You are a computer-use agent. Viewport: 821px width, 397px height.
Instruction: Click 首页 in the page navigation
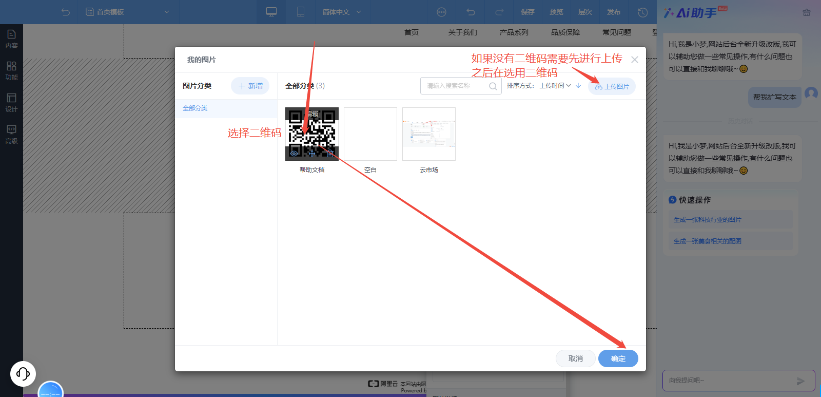(412, 32)
